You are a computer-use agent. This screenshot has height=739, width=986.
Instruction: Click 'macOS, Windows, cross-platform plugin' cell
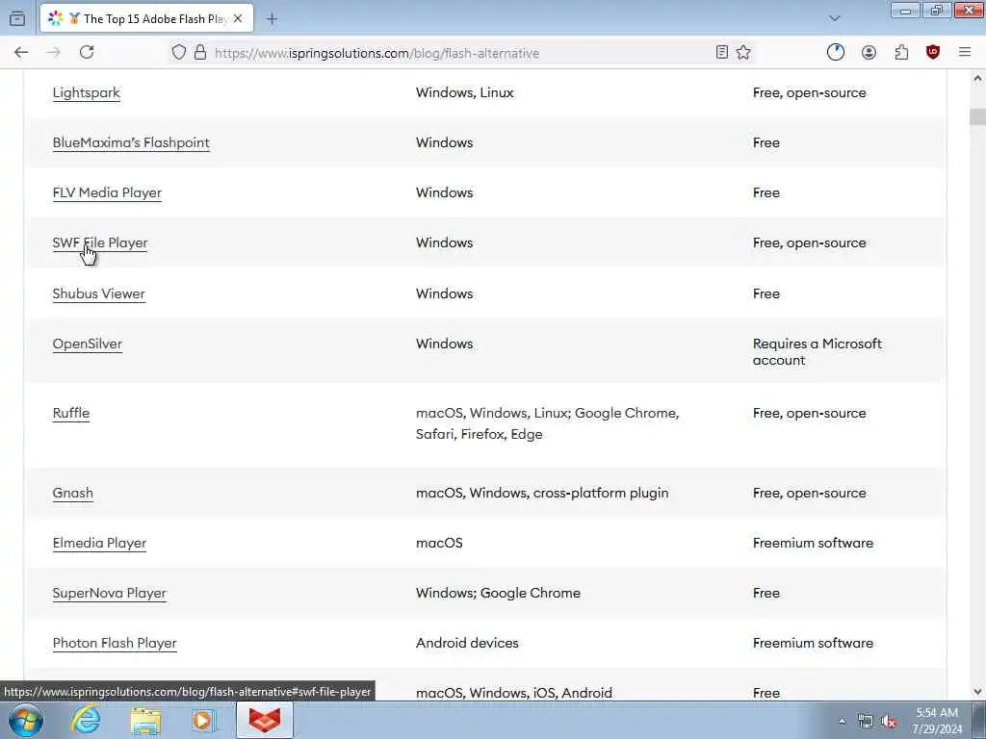[x=542, y=493]
